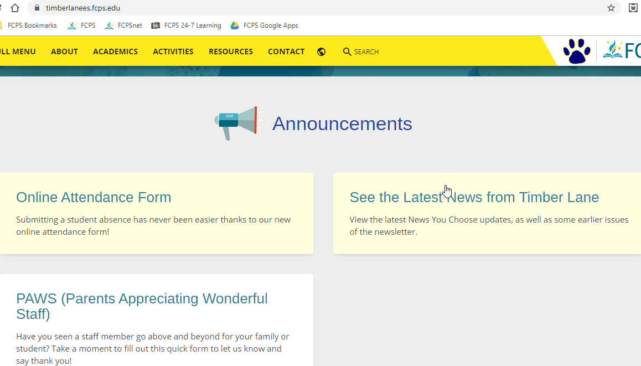Click the magnifying glass search icon
This screenshot has width=641, height=366.
(x=347, y=51)
